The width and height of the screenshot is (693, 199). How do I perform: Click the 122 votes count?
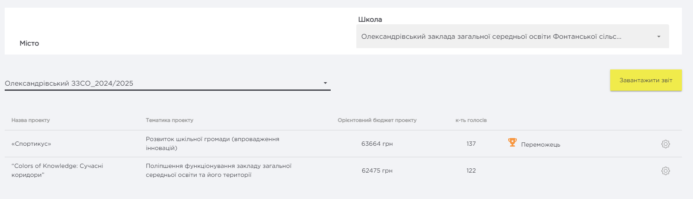[471, 171]
